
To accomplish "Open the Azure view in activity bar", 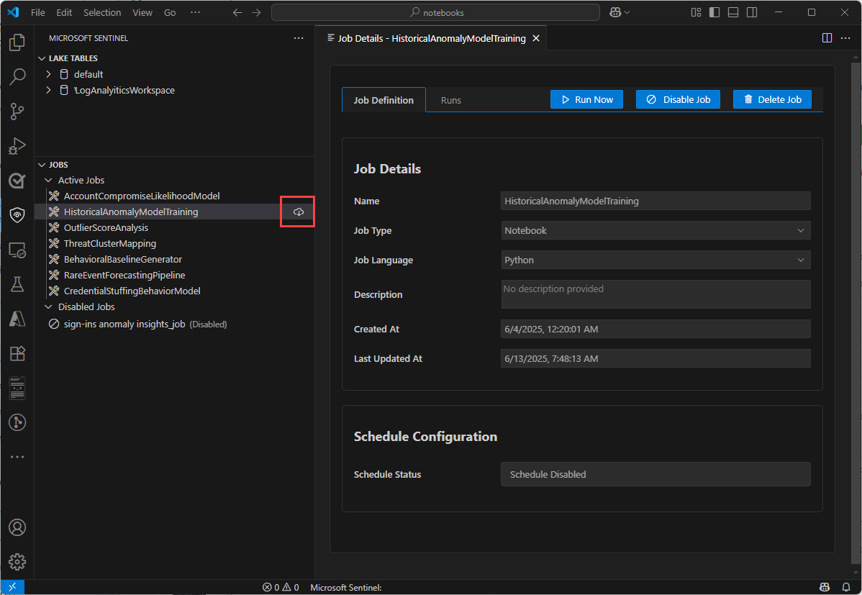I will 17,319.
